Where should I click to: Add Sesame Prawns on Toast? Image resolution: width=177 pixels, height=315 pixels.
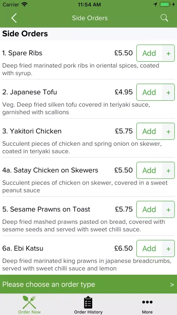point(149,209)
